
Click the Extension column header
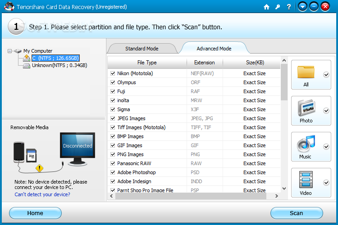click(204, 63)
